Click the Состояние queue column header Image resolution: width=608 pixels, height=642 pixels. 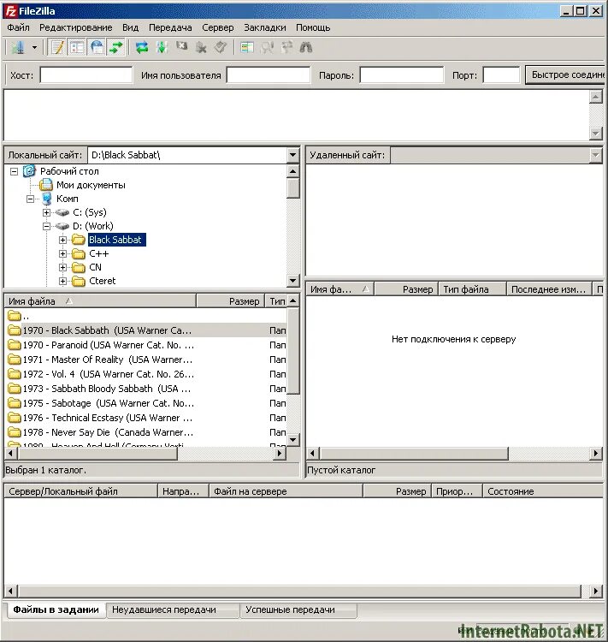pos(542,491)
